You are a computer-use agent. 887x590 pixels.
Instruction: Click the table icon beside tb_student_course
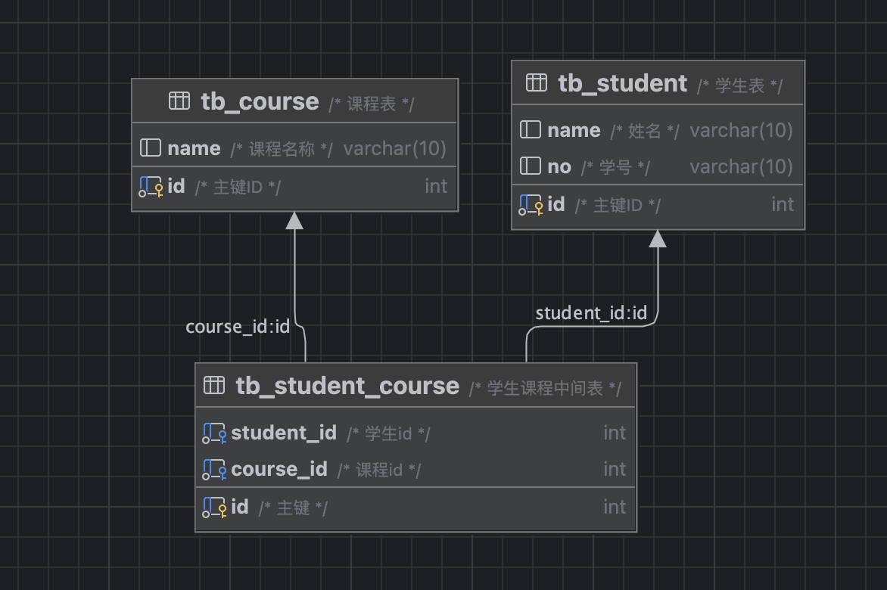(214, 386)
